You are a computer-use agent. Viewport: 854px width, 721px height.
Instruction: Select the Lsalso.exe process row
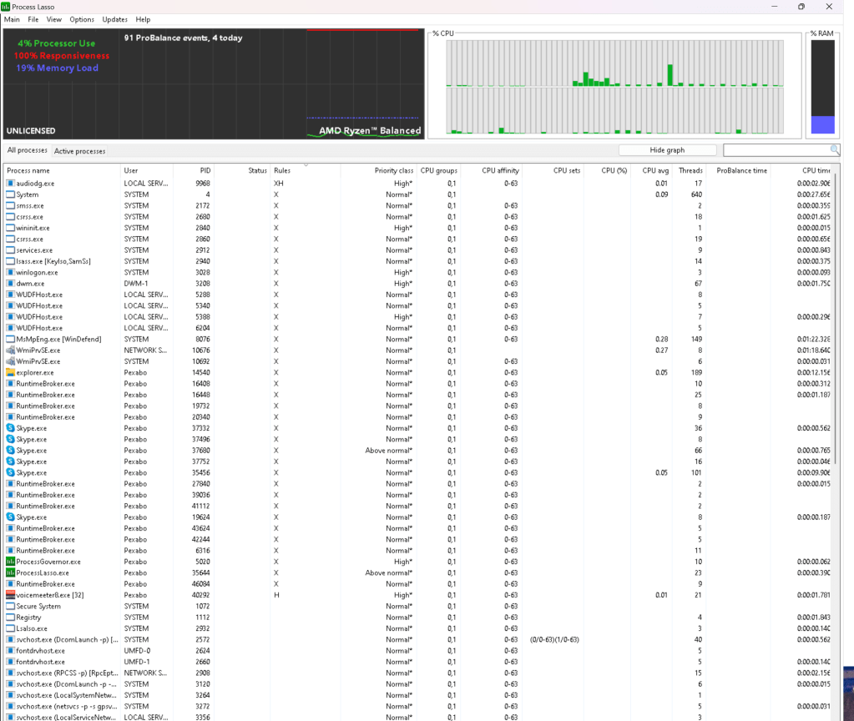coord(418,628)
